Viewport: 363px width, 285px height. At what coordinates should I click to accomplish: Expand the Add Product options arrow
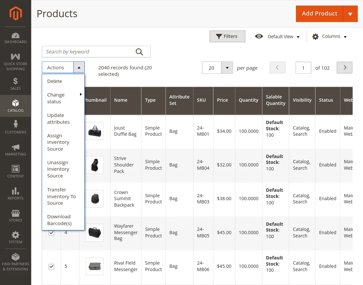click(350, 14)
